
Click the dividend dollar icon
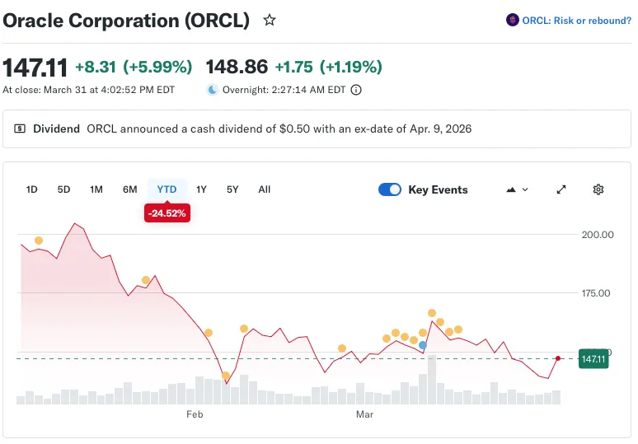coord(21,129)
